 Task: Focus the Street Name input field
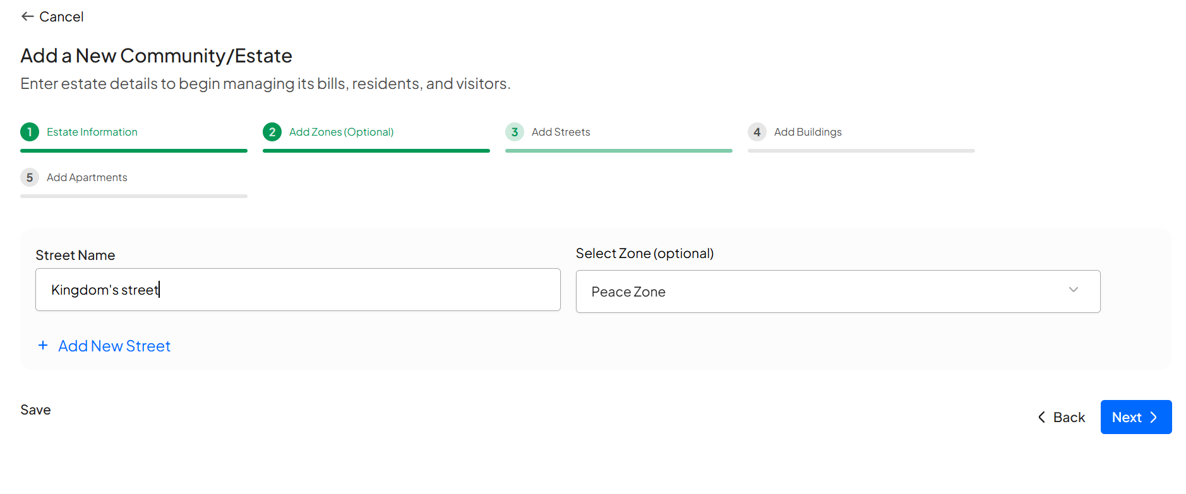(x=298, y=290)
